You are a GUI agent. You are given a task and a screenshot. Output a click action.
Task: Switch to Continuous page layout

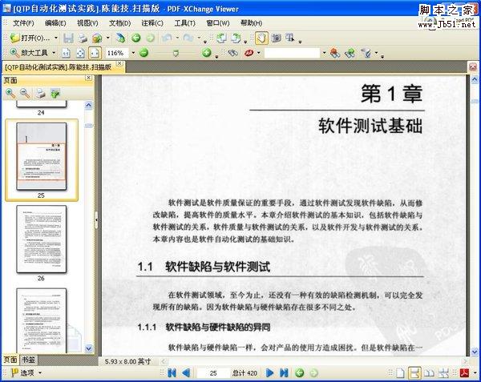(414, 373)
